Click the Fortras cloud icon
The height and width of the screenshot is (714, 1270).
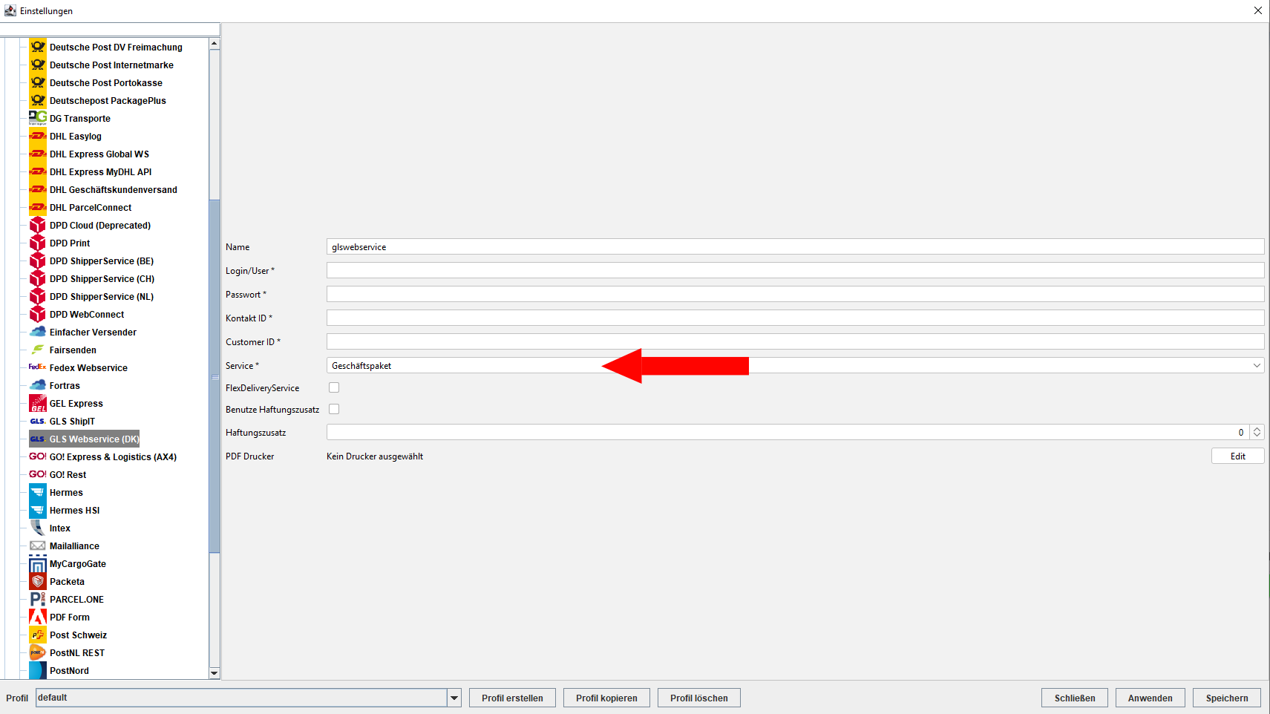point(38,385)
